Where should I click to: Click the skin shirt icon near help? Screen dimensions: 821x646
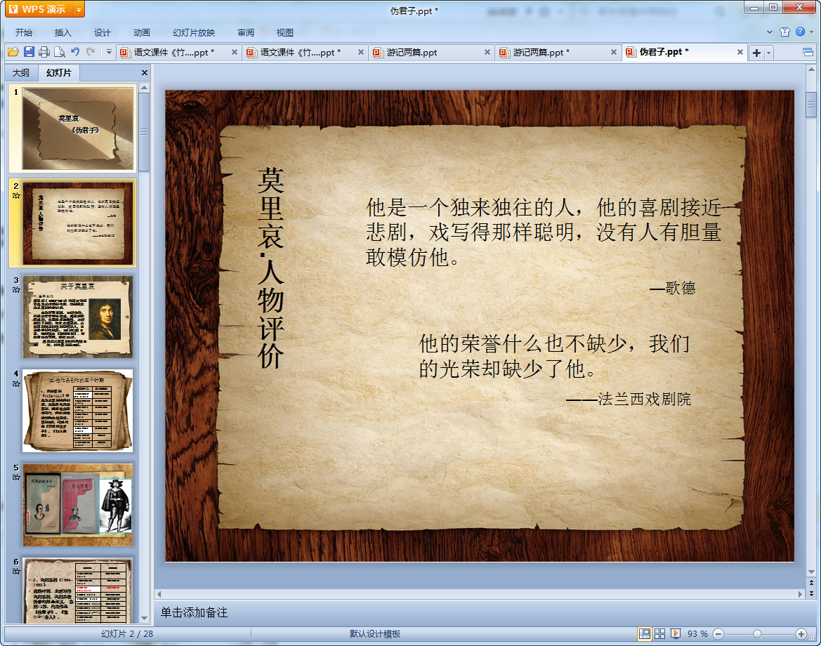coord(785,32)
